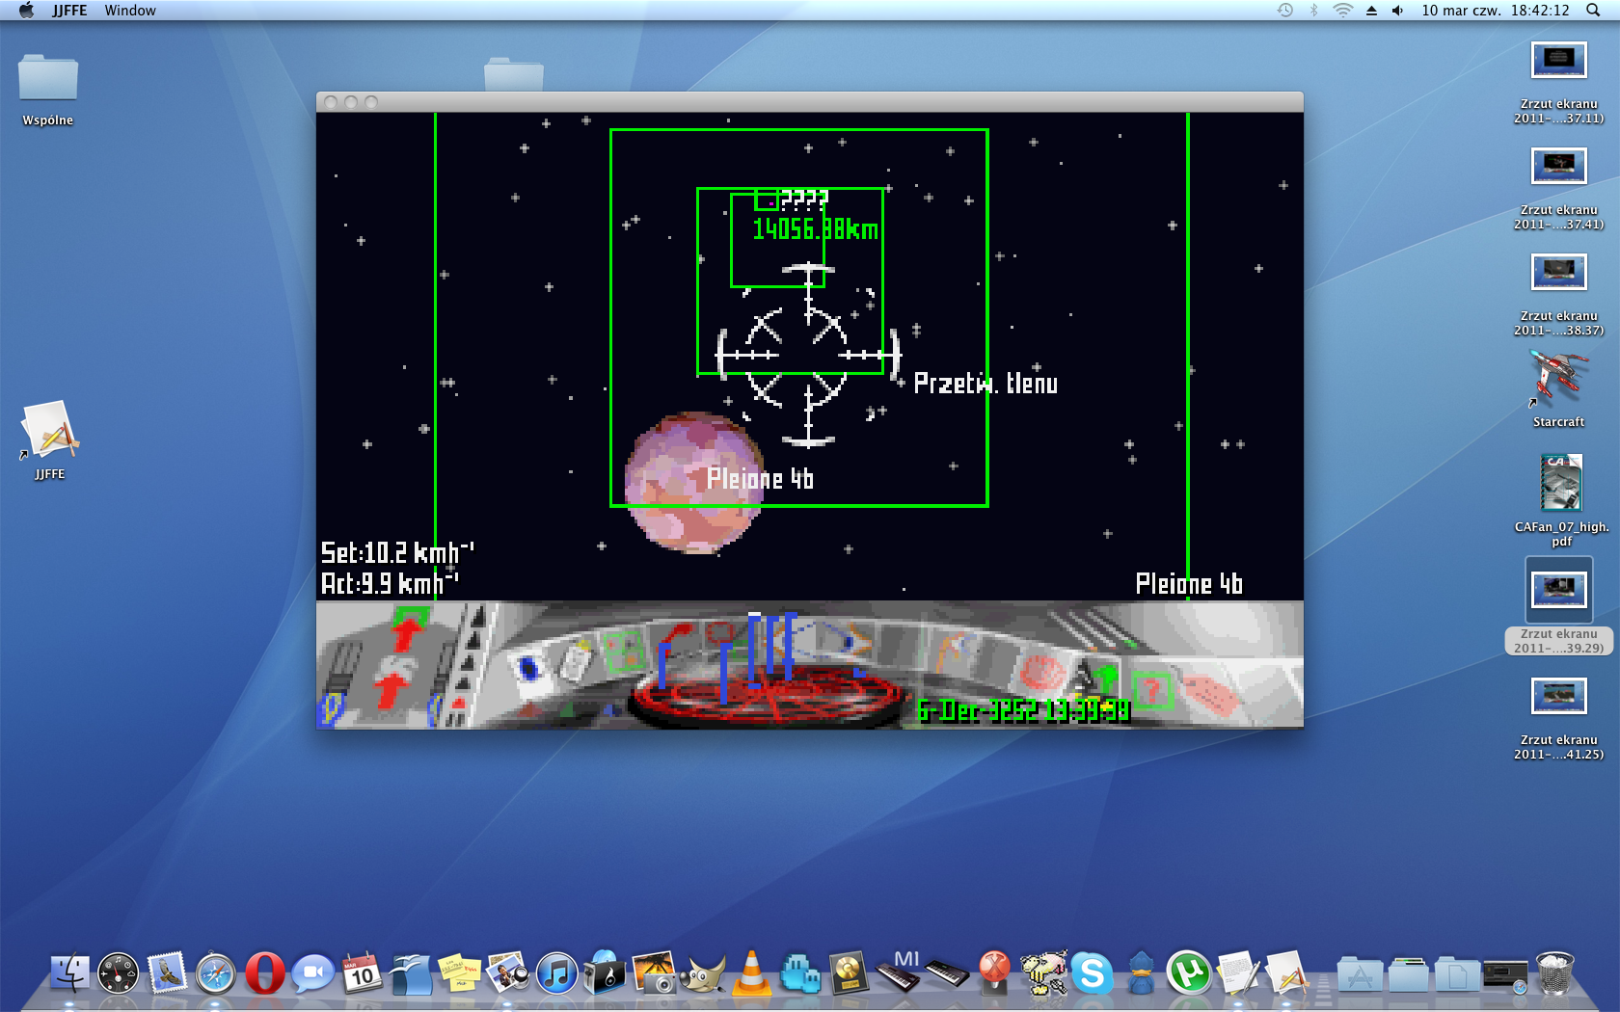Open Opera from the Dock
Screen dimensions: 1620x1012
[x=265, y=973]
